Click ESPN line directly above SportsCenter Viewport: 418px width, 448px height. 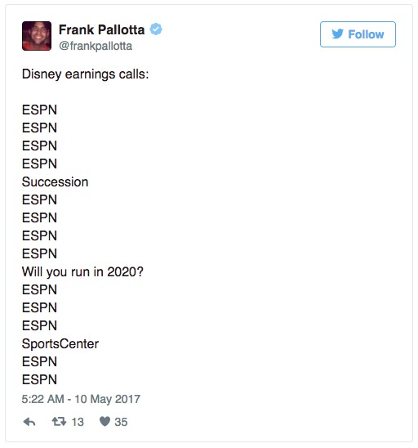pyautogui.click(x=39, y=325)
